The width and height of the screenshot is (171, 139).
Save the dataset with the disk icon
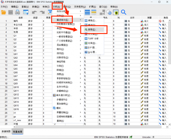point(11,12)
